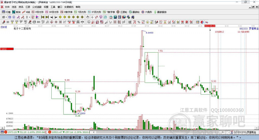This screenshot has width=259, height=140.
Task: Open the 帮助 menu
Action: tap(78, 7)
